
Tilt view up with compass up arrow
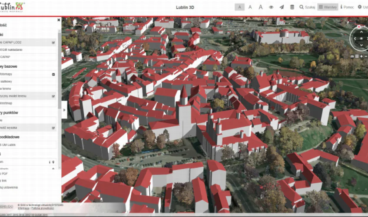(x=361, y=32)
